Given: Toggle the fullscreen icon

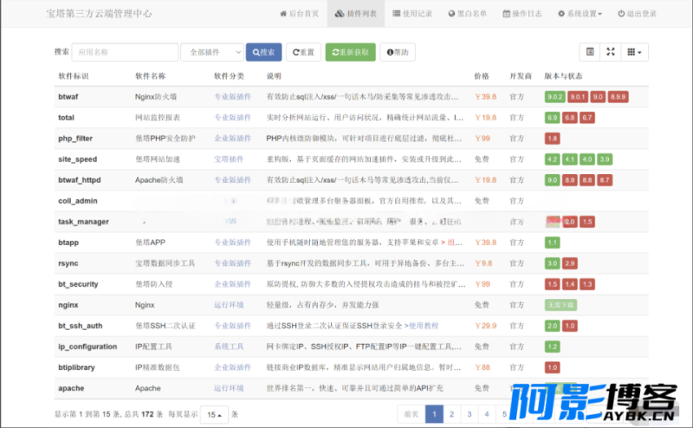Looking at the screenshot, I should pyautogui.click(x=611, y=52).
